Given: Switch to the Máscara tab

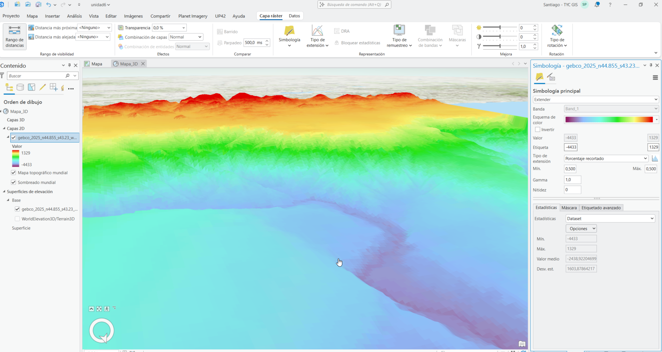Looking at the screenshot, I should pyautogui.click(x=569, y=208).
